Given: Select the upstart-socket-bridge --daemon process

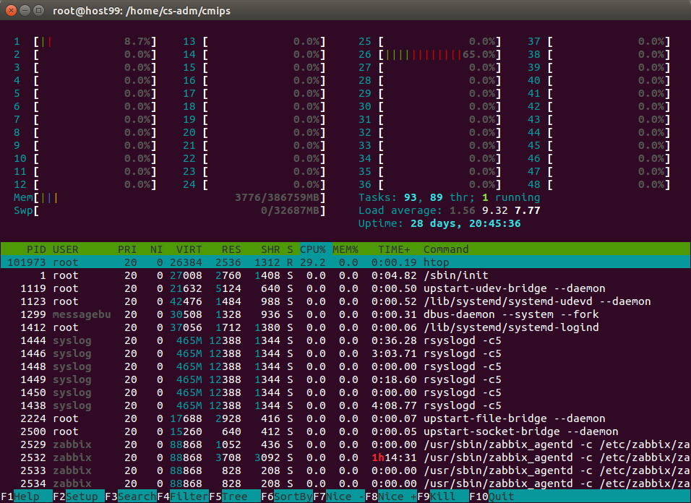Looking at the screenshot, I should (x=345, y=431).
